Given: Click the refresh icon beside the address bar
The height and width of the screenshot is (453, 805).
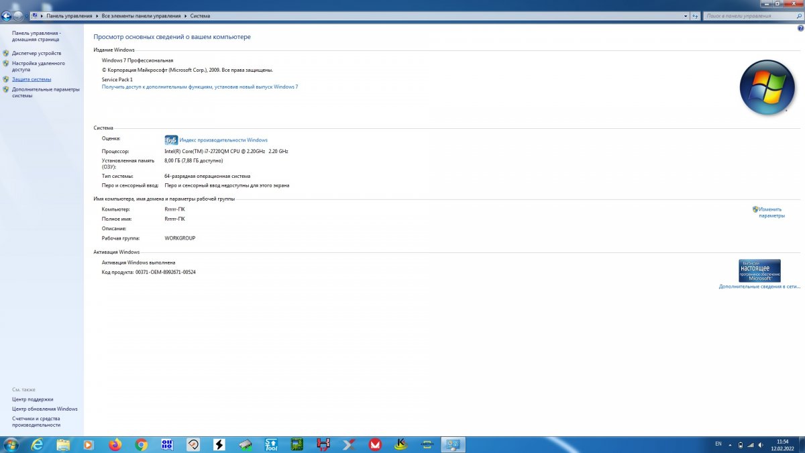Looking at the screenshot, I should click(695, 15).
